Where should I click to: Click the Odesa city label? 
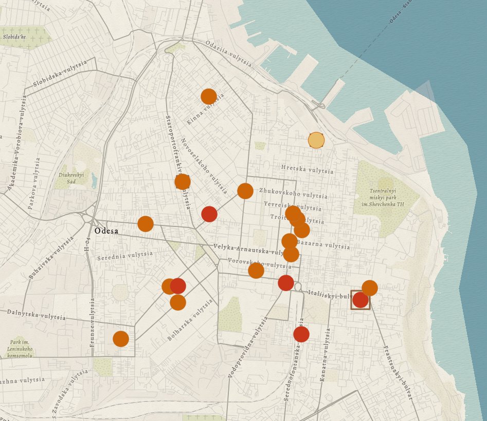click(x=106, y=231)
